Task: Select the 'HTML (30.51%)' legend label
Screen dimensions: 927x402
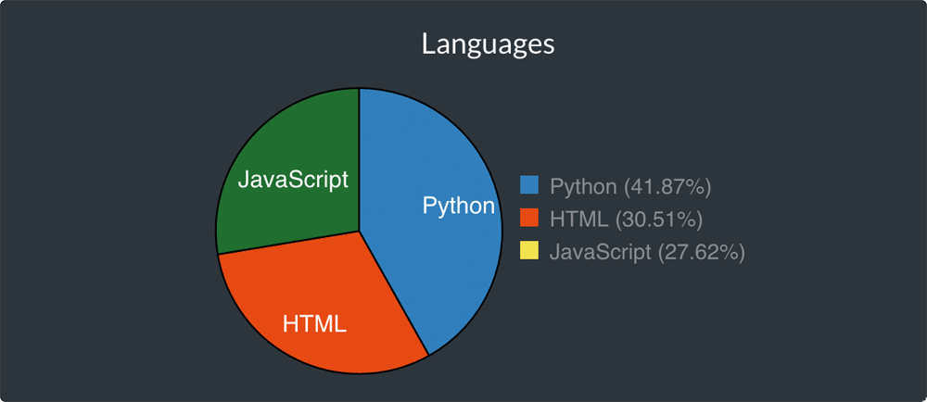Action: click(x=626, y=219)
